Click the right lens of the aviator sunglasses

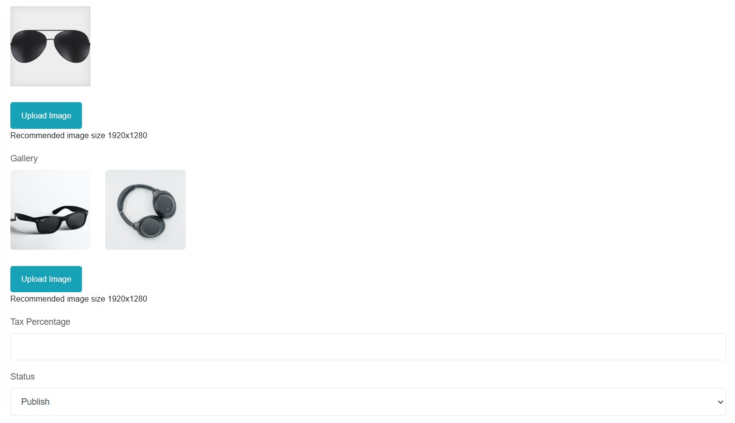[x=72, y=46]
